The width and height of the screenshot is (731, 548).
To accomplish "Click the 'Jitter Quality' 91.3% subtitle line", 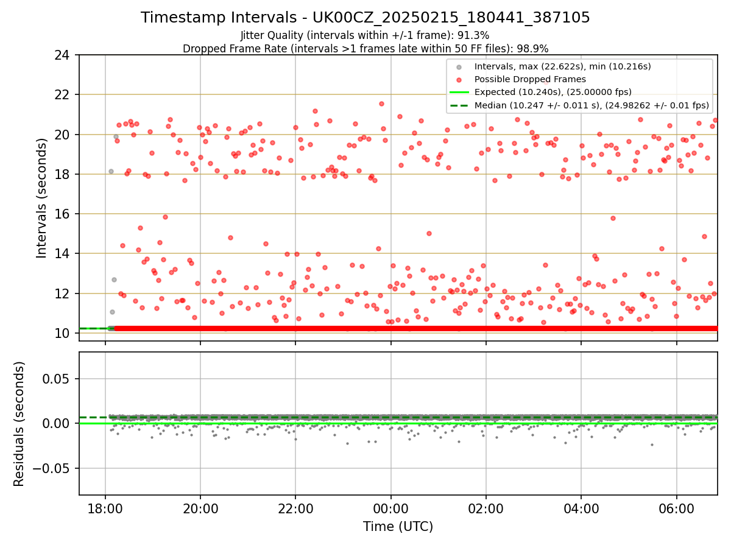I will click(365, 35).
